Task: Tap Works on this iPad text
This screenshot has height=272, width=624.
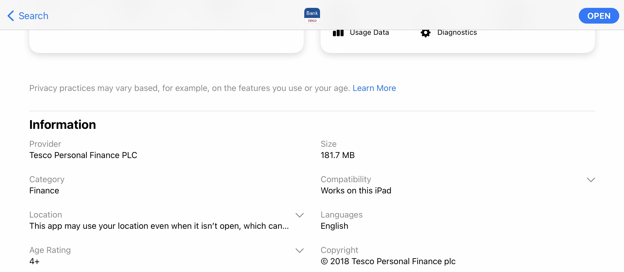Action: 356,191
